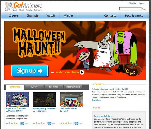Switch to the Latest tab
This screenshot has height=129, width=151.
click(34, 87)
